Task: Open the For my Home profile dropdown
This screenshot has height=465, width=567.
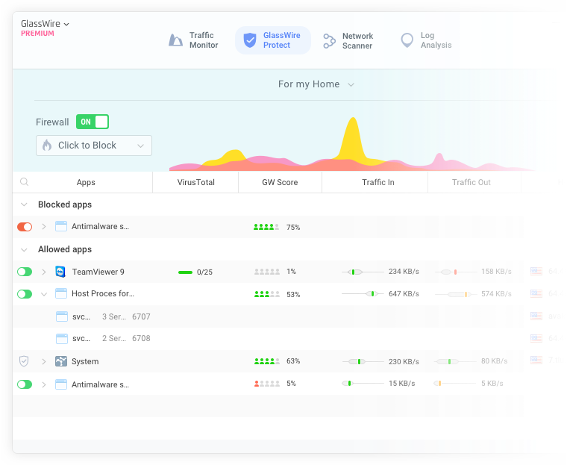Action: [316, 84]
